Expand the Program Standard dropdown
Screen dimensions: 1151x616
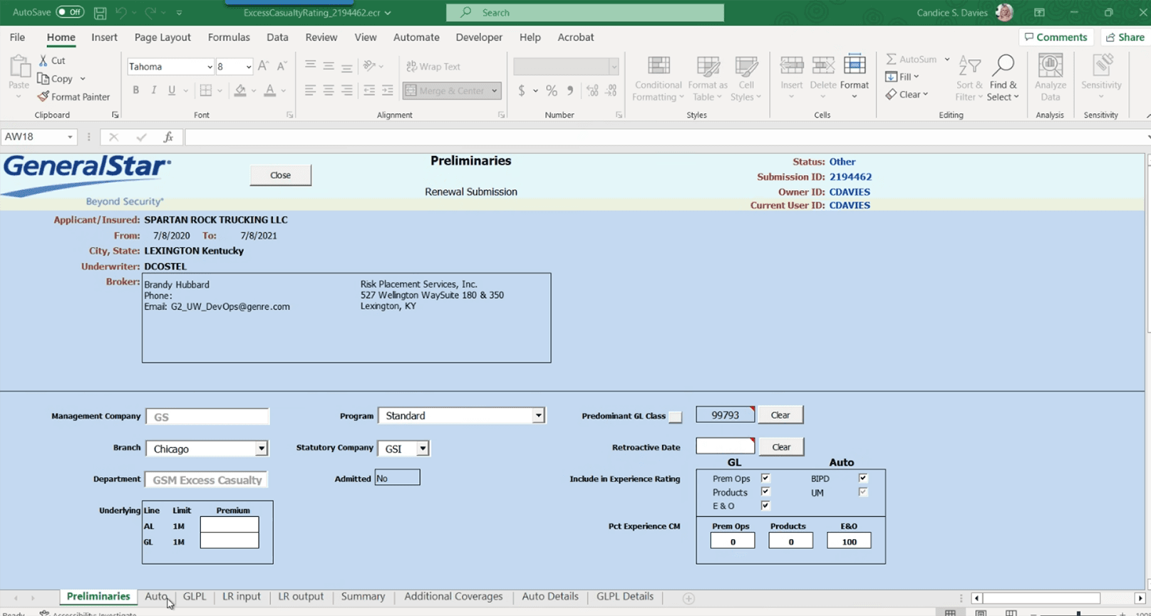coord(538,416)
